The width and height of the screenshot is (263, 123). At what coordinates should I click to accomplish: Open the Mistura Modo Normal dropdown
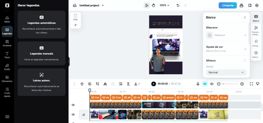click(226, 72)
